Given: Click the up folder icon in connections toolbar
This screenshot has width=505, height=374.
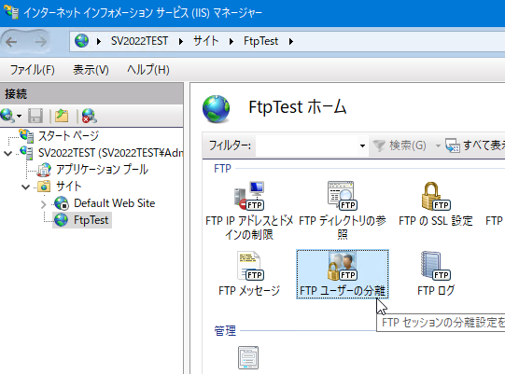Looking at the screenshot, I should 62,116.
